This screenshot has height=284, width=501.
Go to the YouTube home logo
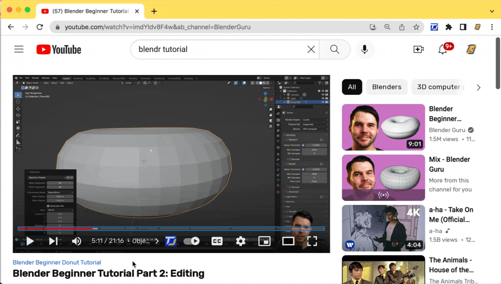(x=59, y=49)
